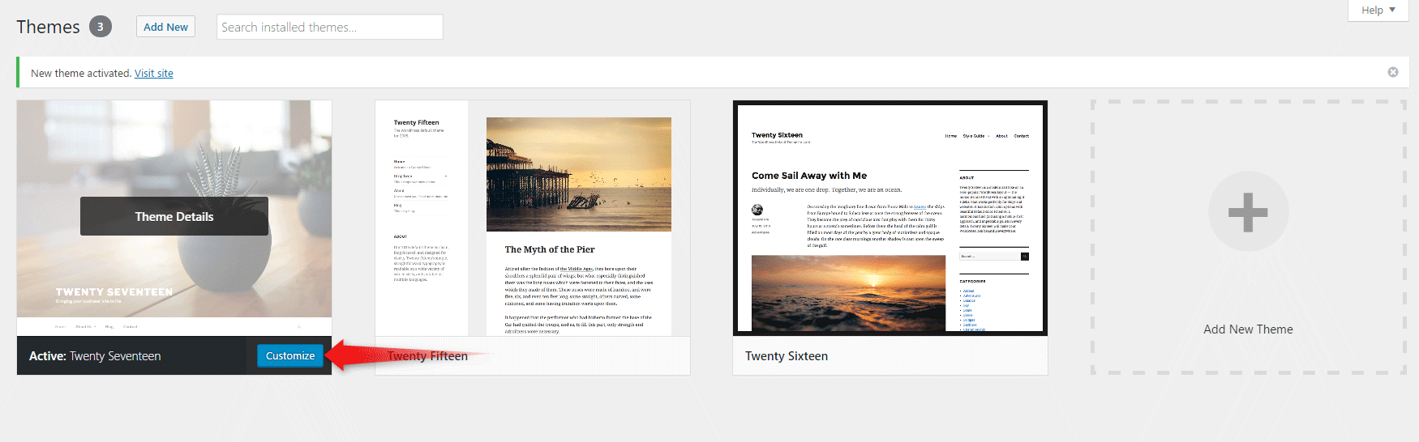1419x442 pixels.
Task: Click the Come Sail Away with Me heading
Action: click(x=808, y=176)
